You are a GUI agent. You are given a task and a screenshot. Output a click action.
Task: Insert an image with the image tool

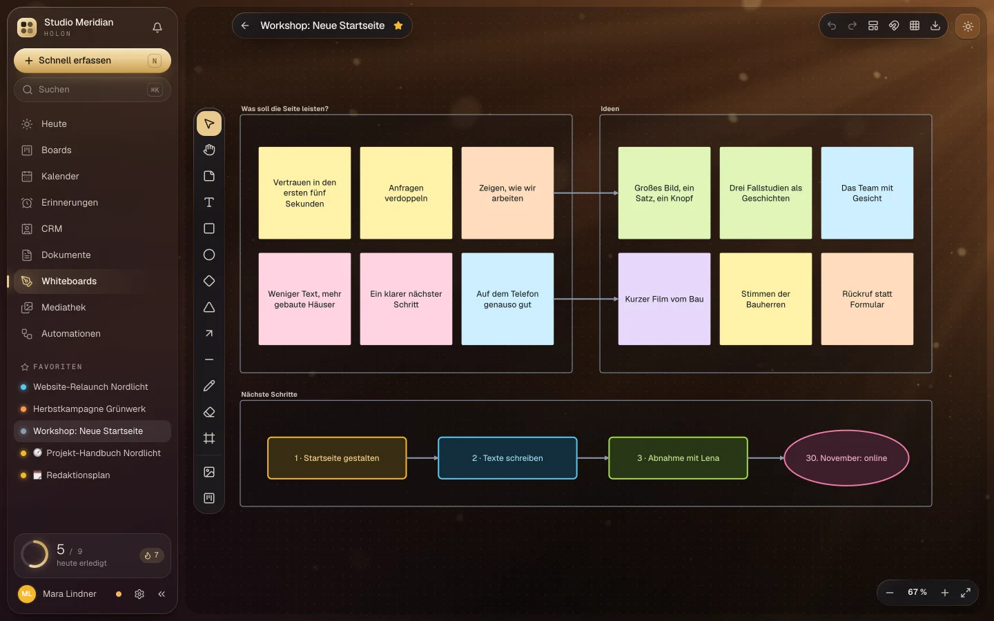[x=209, y=473]
